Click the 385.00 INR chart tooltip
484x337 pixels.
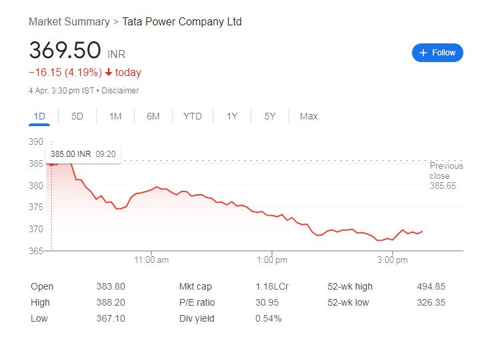pyautogui.click(x=83, y=154)
